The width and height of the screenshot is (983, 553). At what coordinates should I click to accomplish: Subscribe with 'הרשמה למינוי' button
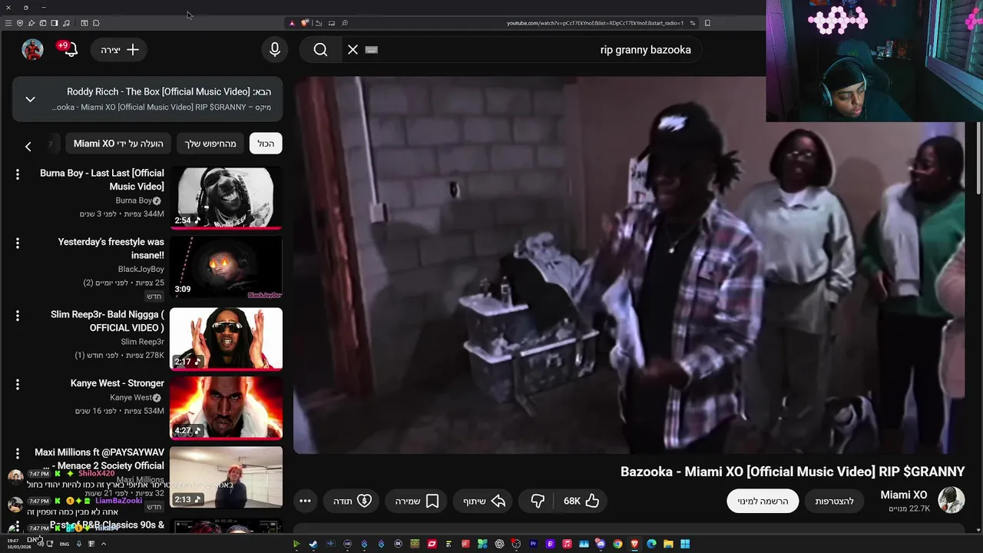(763, 501)
